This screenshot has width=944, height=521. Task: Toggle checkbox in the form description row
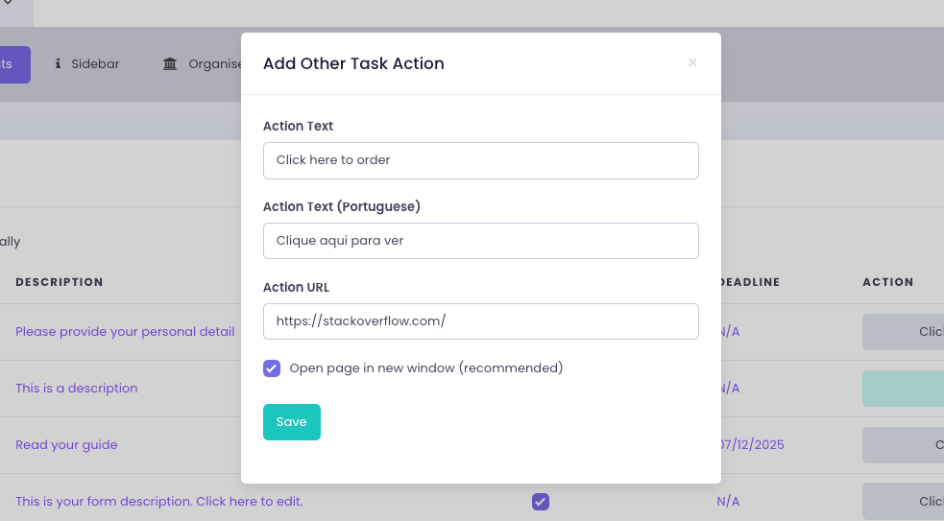coord(541,502)
